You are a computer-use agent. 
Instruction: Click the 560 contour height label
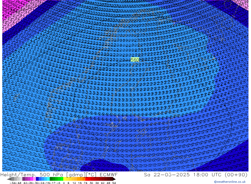135,60
